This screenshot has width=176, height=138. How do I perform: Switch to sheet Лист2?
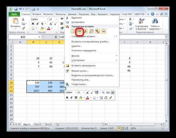point(38,125)
